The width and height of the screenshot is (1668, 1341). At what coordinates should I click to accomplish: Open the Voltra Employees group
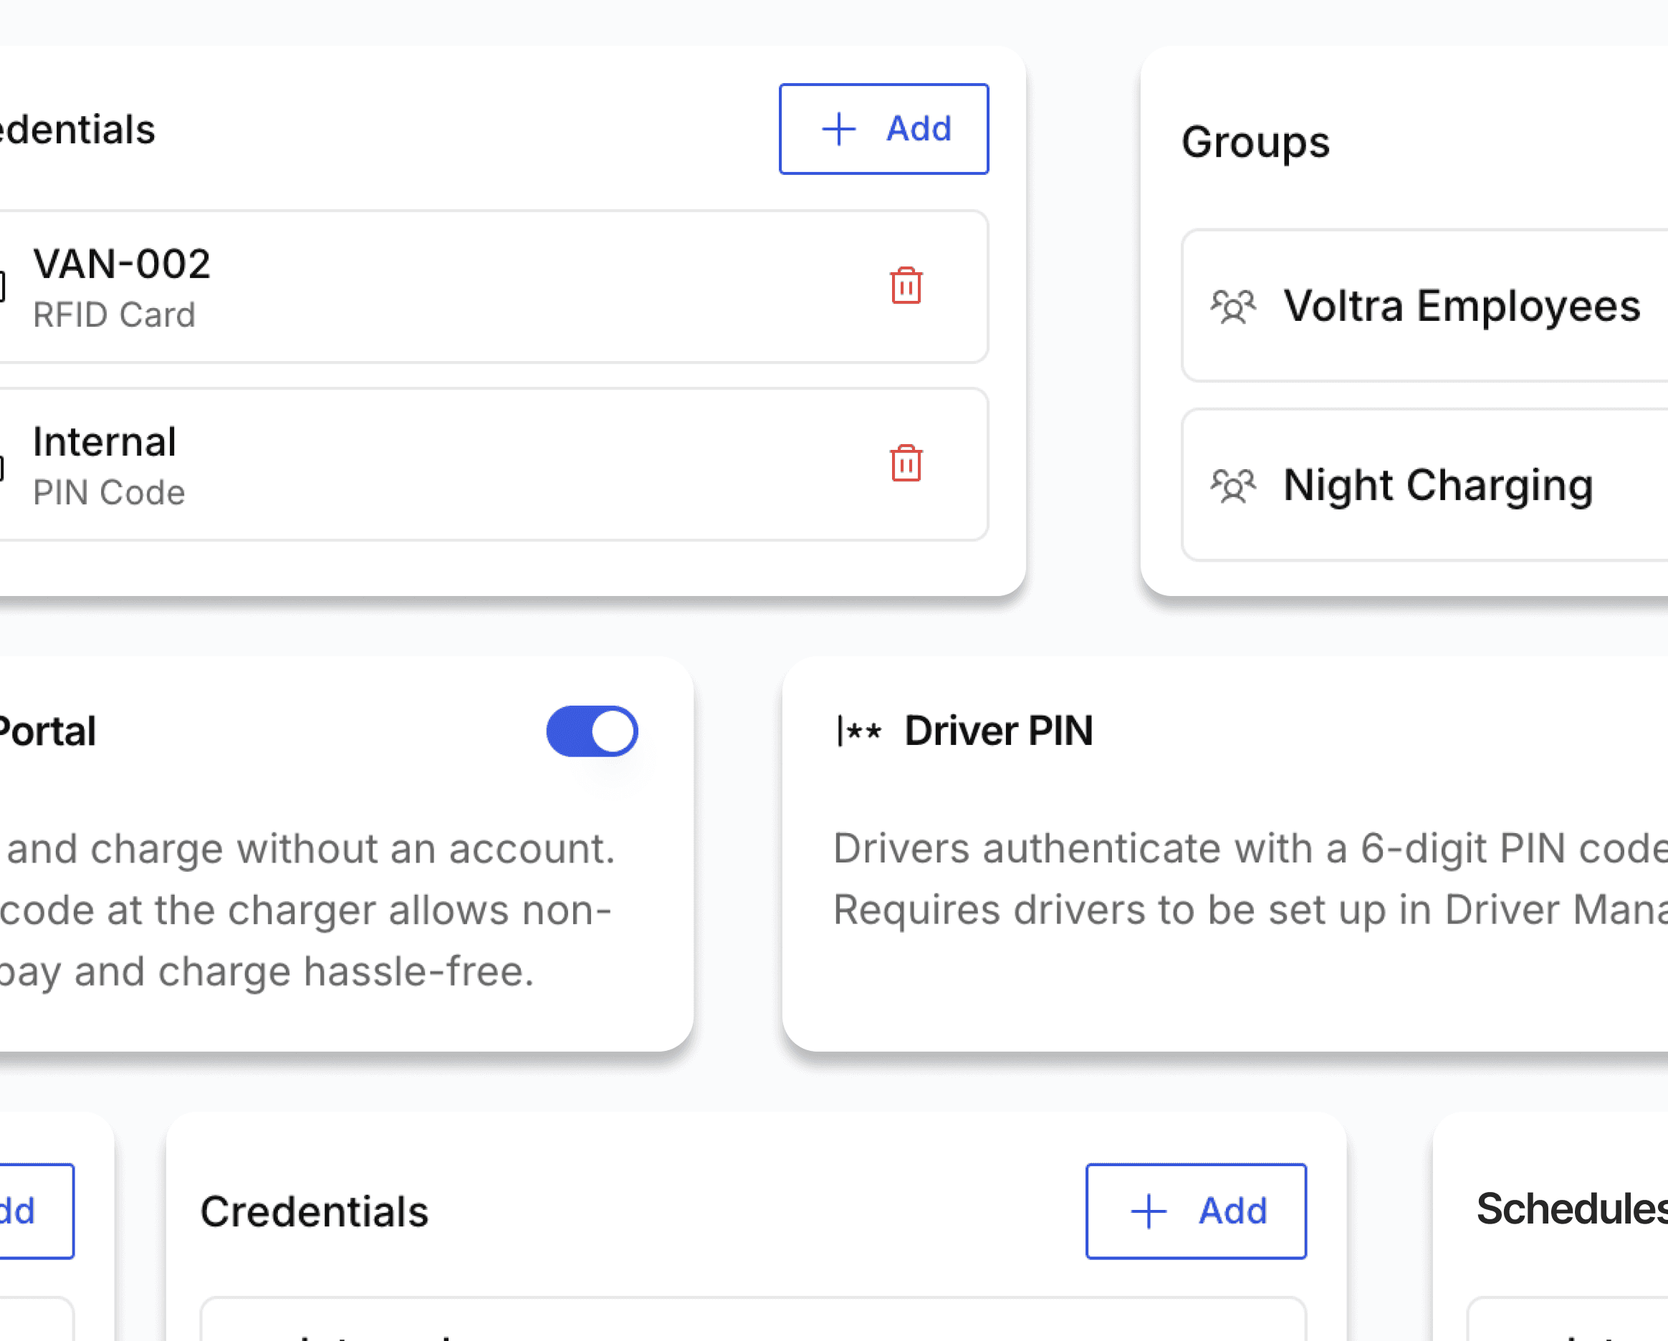pos(1462,307)
